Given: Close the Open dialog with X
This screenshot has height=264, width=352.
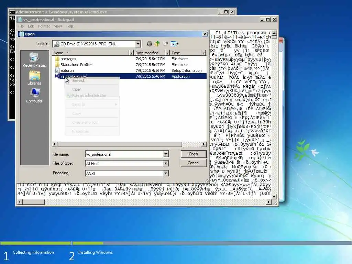Looking at the screenshot, I should (x=205, y=34).
